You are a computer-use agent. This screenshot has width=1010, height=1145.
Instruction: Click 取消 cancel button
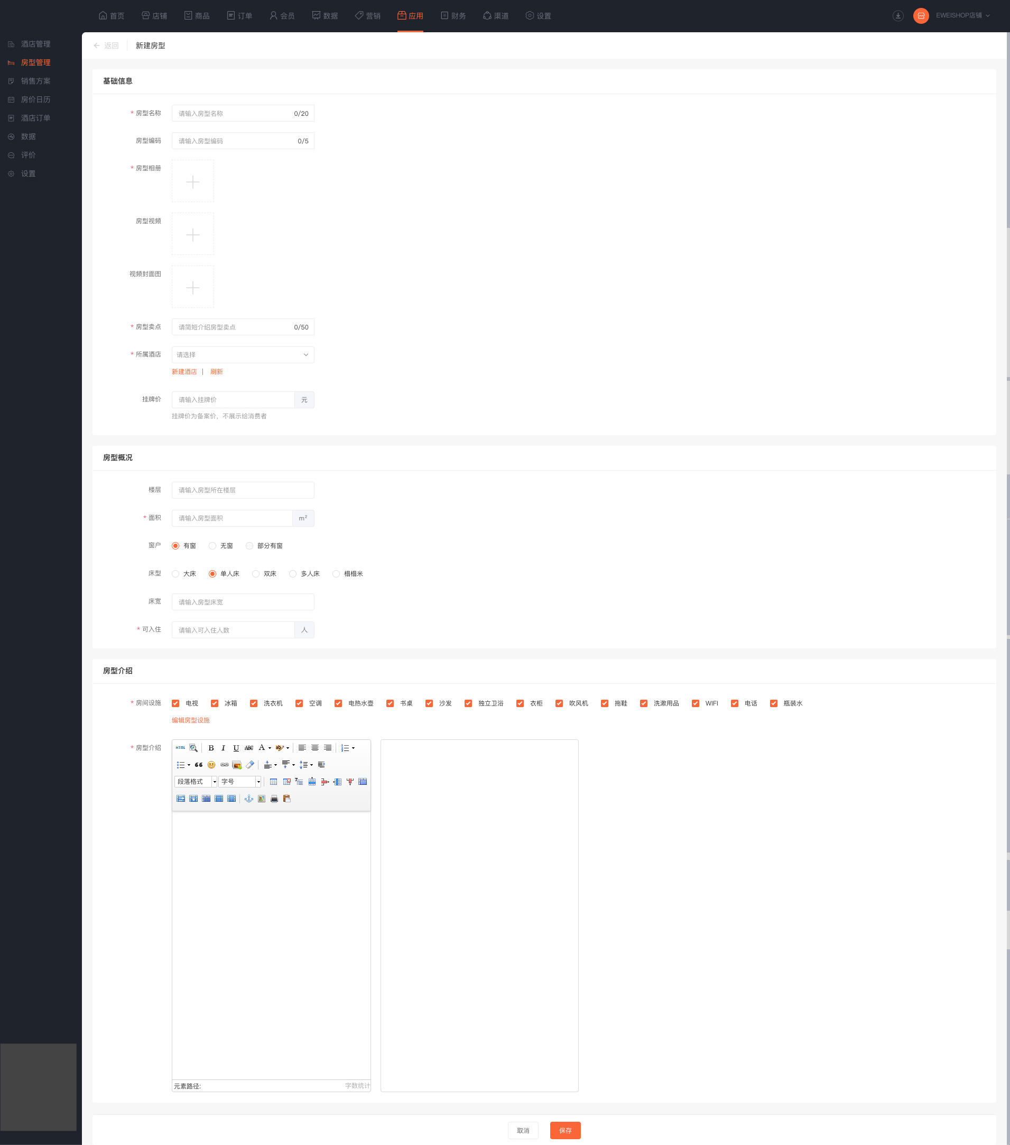(523, 1130)
